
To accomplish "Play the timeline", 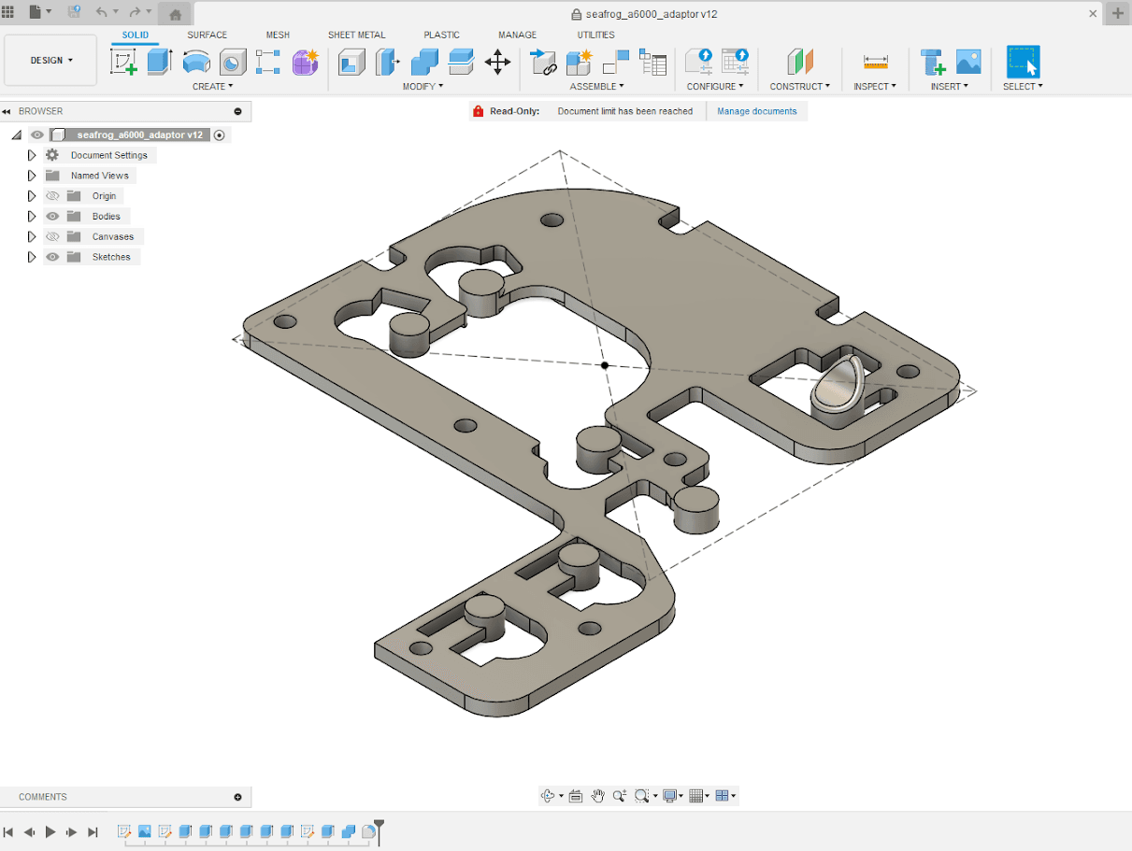I will [50, 831].
